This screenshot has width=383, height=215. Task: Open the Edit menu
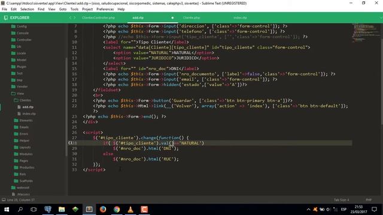click(14, 10)
